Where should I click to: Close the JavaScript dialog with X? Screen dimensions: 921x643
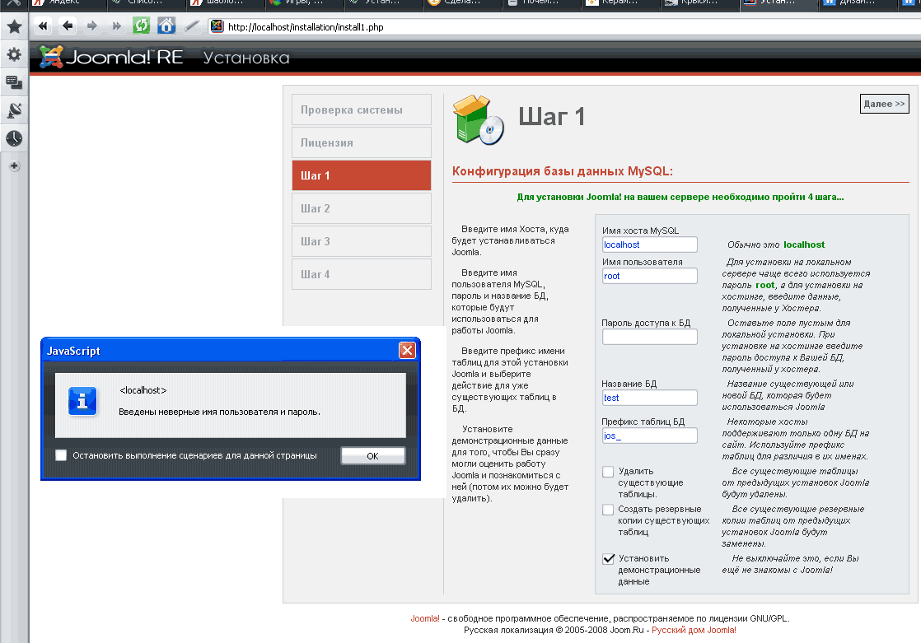click(x=407, y=351)
